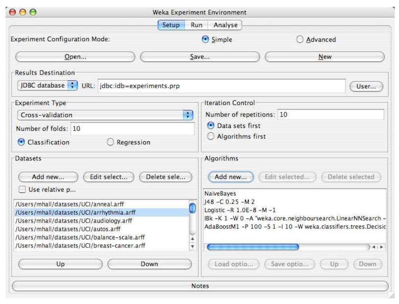Click the algorithms scroll left arrow
This screenshot has height=304, width=399.
tap(374, 247)
